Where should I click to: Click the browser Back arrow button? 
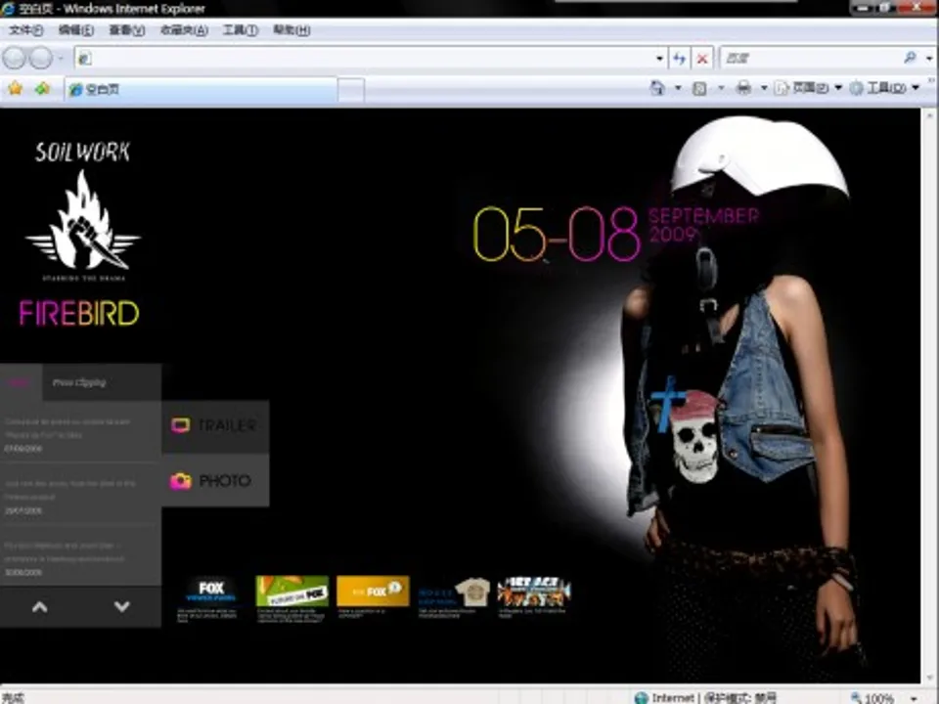coord(15,59)
